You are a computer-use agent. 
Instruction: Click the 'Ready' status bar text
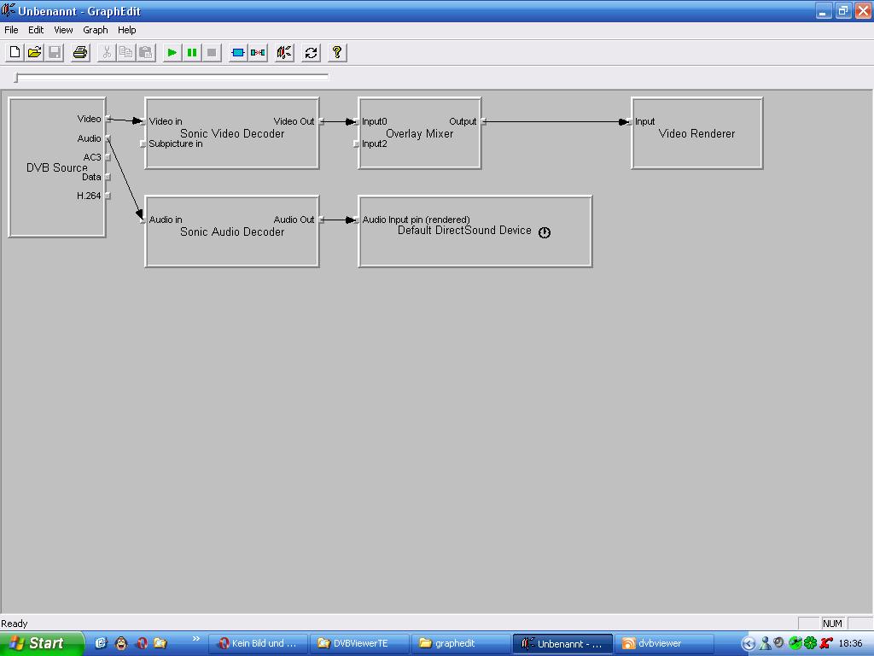pyautogui.click(x=15, y=624)
